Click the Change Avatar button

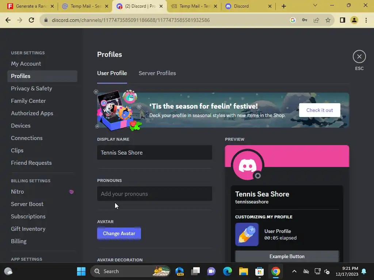[x=119, y=233]
